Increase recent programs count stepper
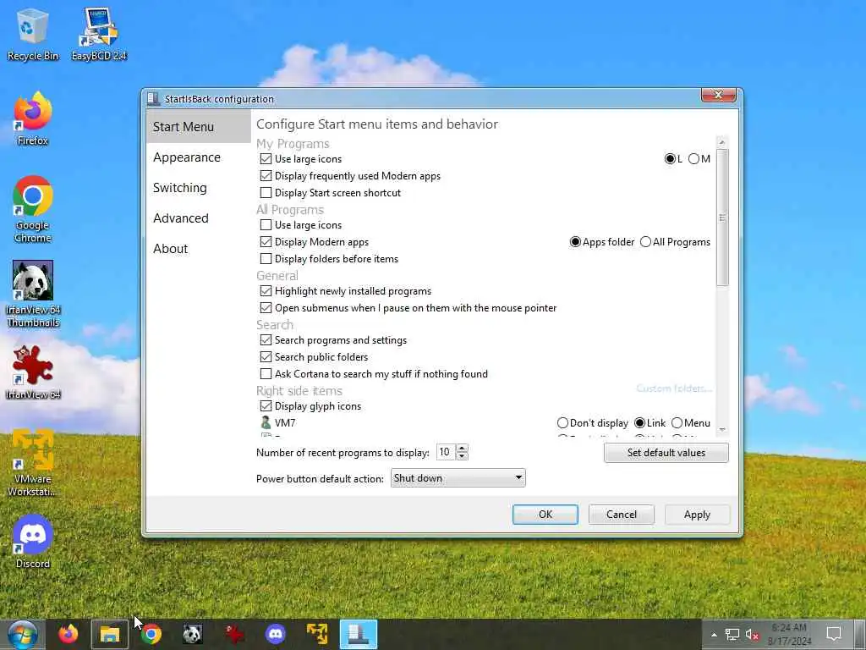Viewport: 866px width, 650px height. (x=463, y=449)
